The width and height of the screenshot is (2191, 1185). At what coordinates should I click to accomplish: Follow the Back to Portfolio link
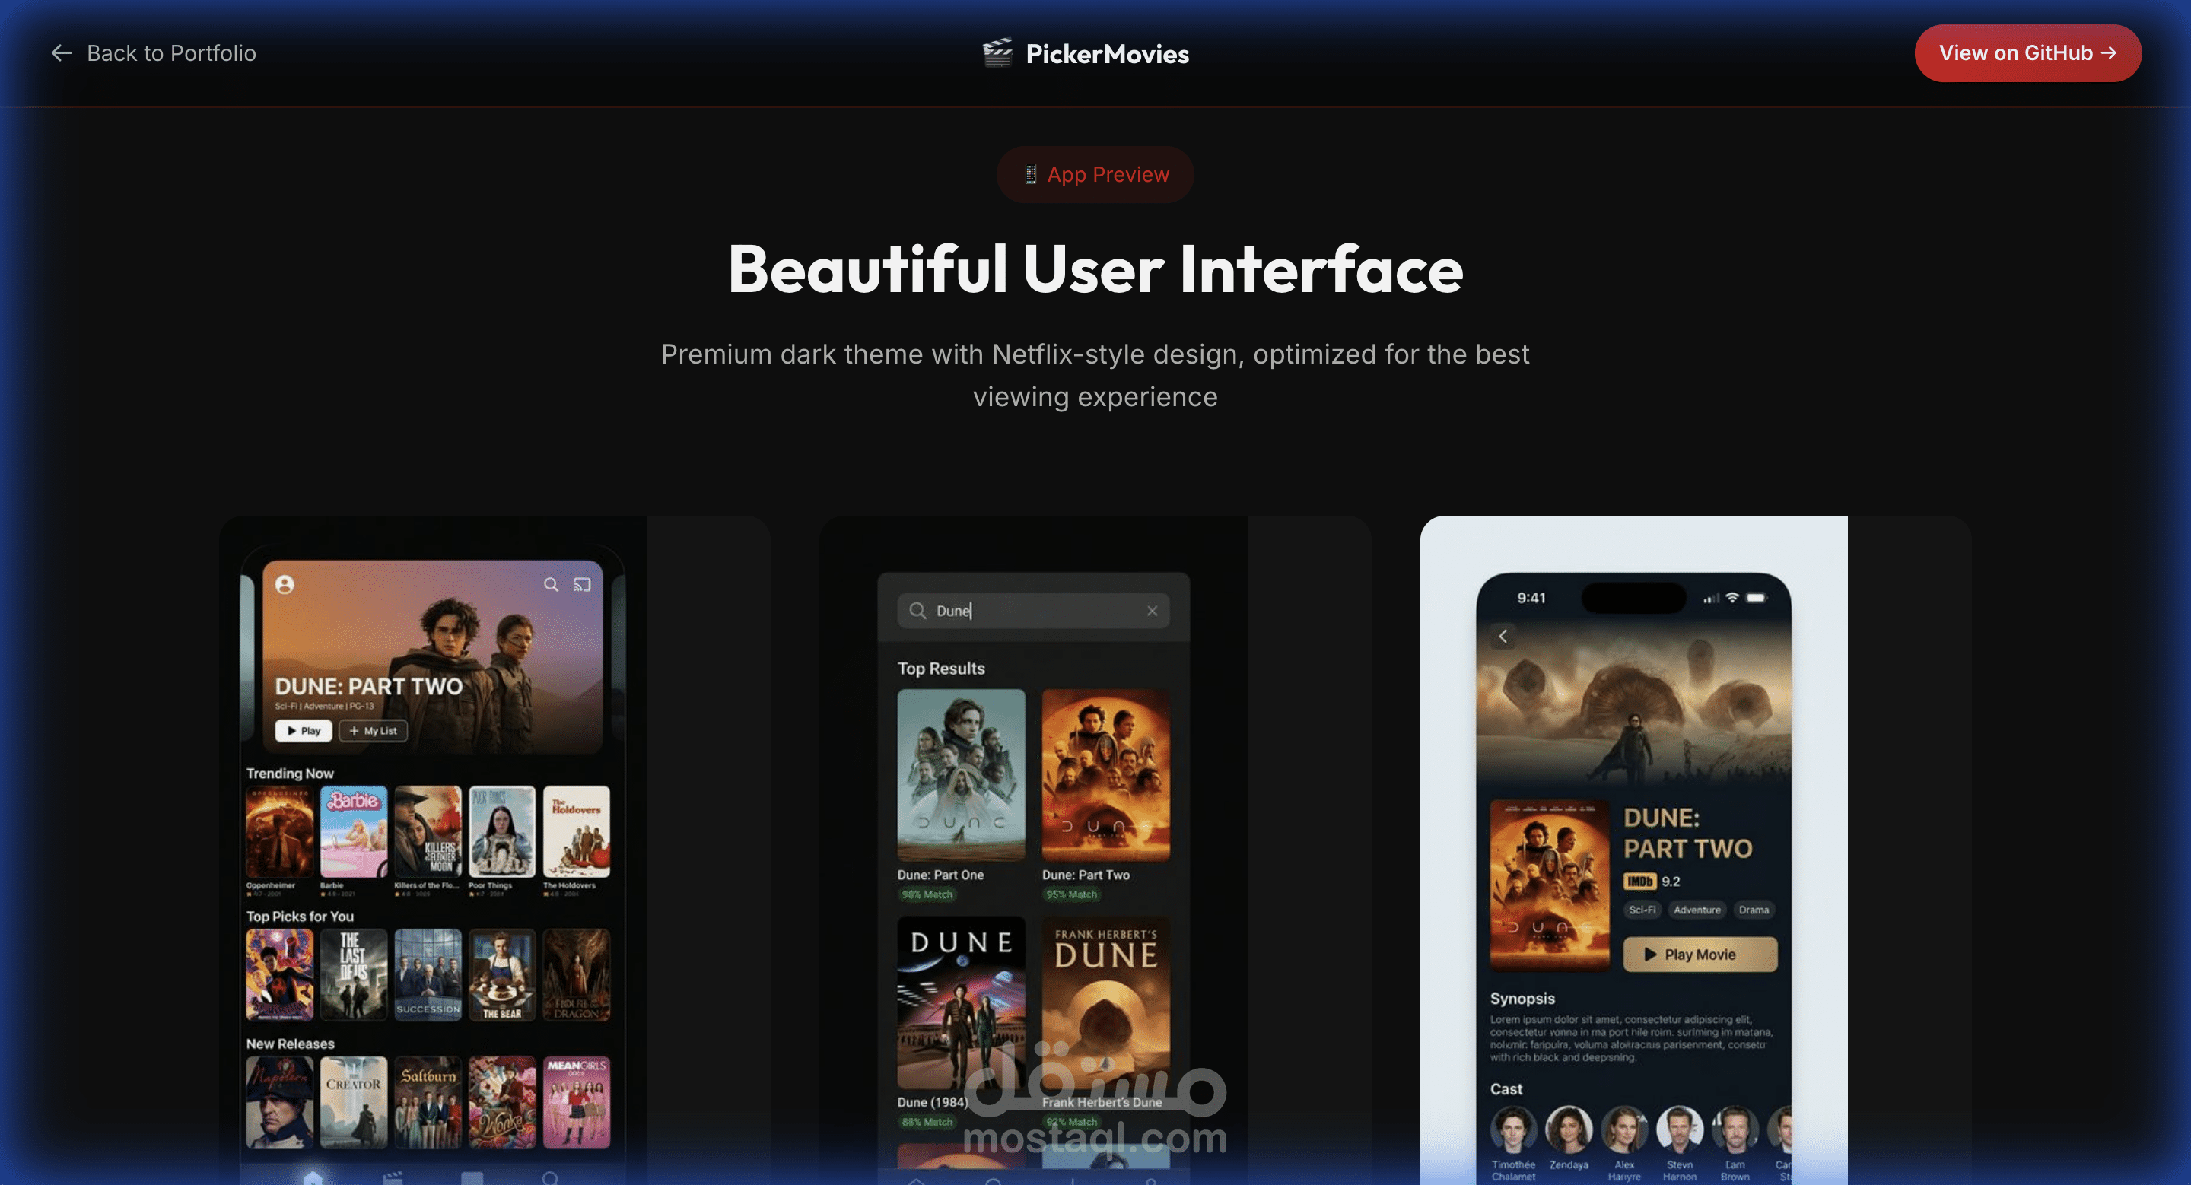coord(171,53)
